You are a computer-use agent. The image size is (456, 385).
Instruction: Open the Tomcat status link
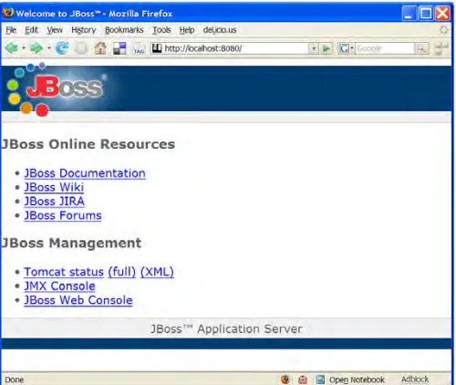64,272
